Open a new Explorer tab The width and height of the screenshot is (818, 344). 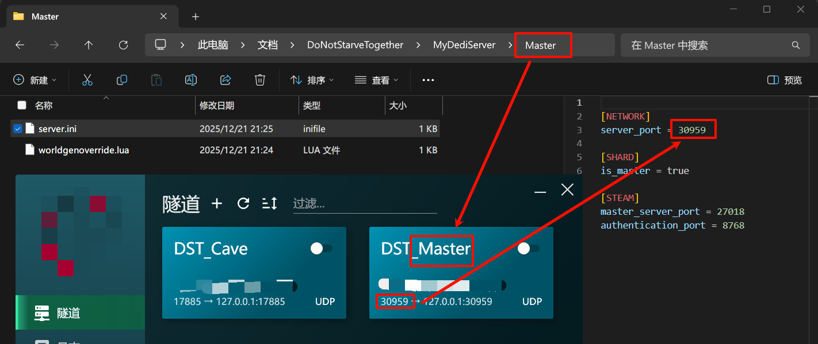pos(196,17)
